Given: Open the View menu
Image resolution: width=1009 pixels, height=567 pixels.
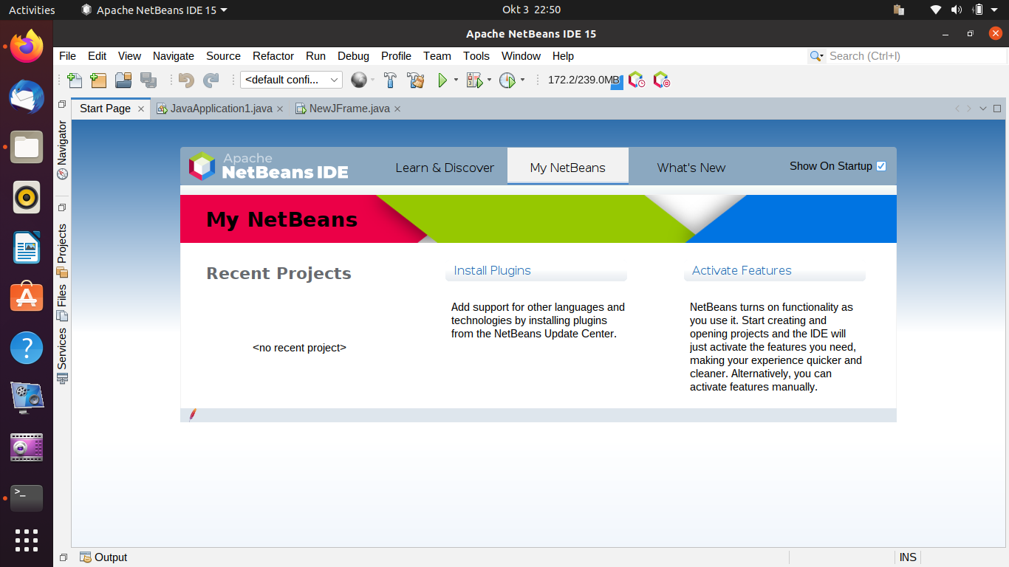Looking at the screenshot, I should (x=129, y=56).
